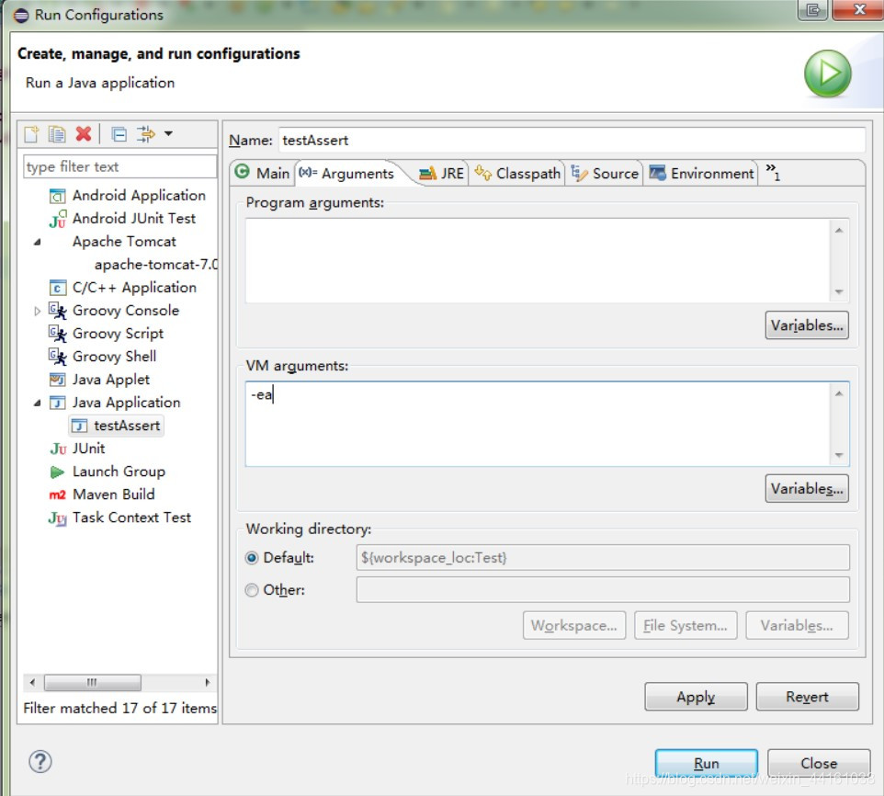Open the Environment tab
884x796 pixels.
[x=701, y=173]
